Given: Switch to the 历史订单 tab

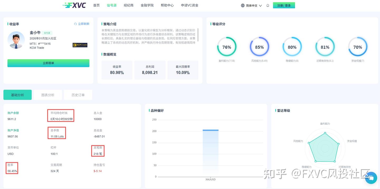Looking at the screenshot, I should 78,95.
